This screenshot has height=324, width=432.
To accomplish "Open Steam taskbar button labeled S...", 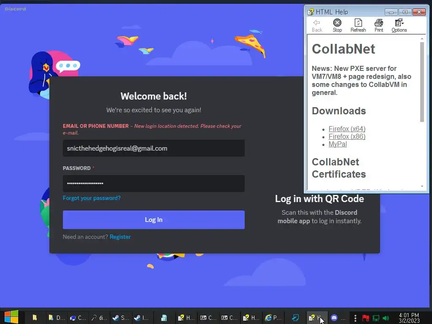I will pyautogui.click(x=121, y=318).
